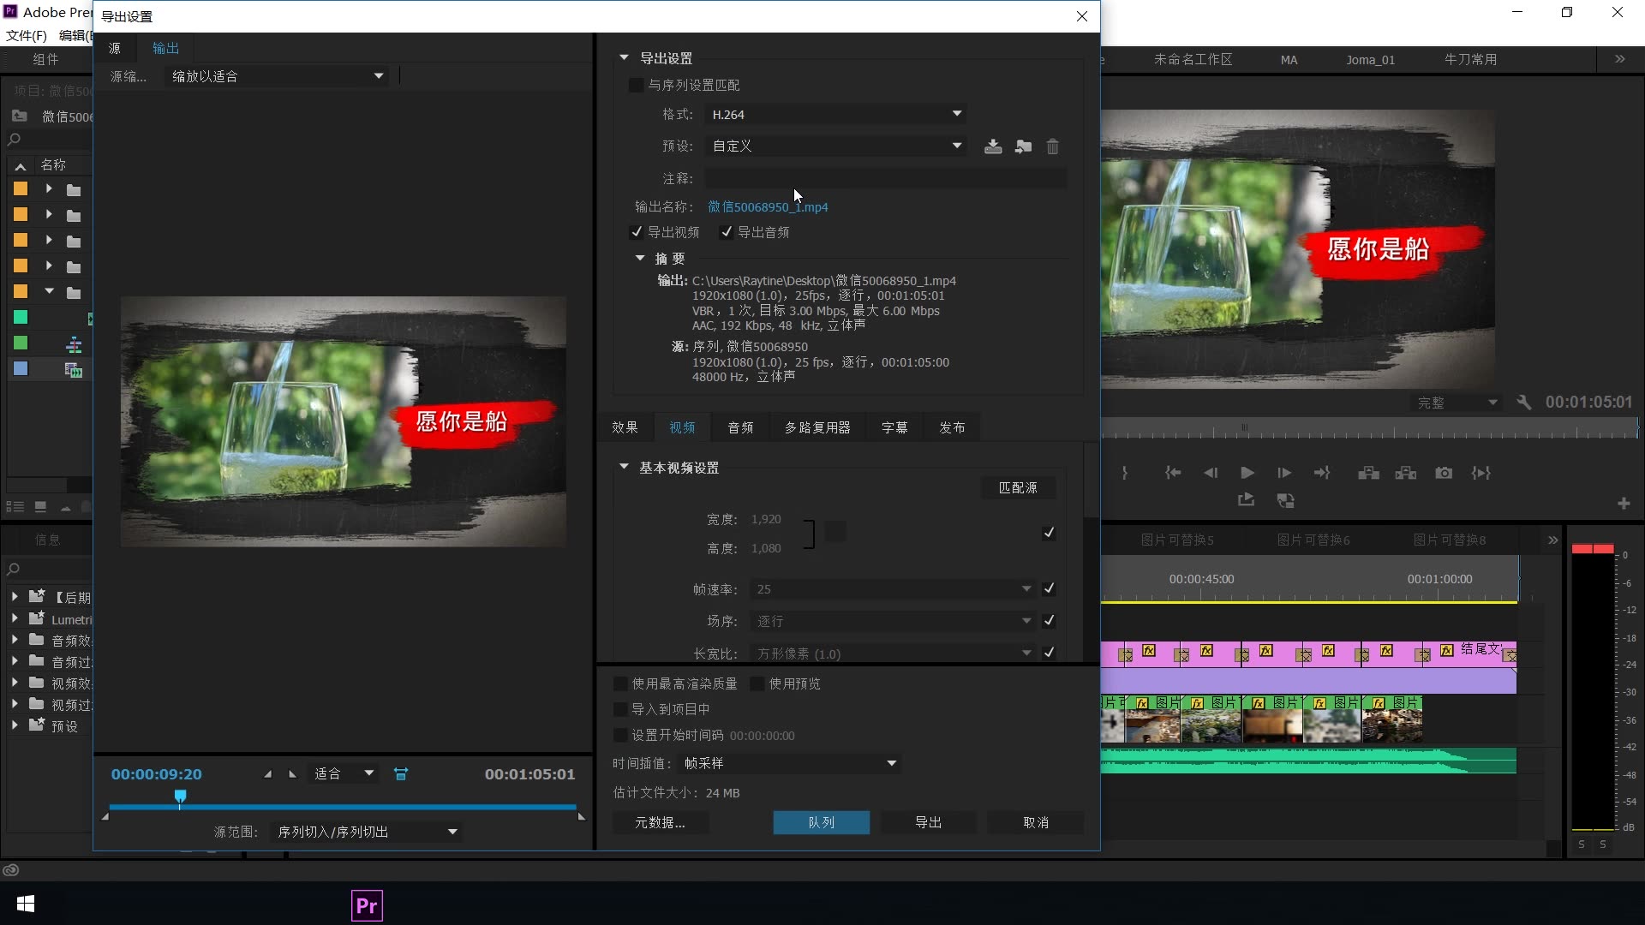This screenshot has height=925, width=1645.
Task: Click the export frame camera icon
Action: click(1444, 473)
